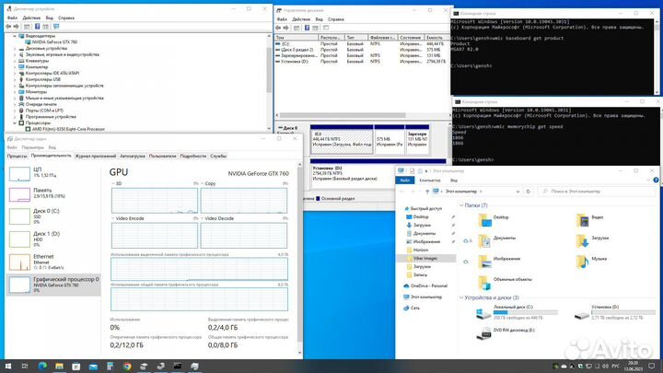Screen dimensions: 663x373
Task: Open Установка (D:) drive icon in Explorer
Action: click(x=582, y=315)
